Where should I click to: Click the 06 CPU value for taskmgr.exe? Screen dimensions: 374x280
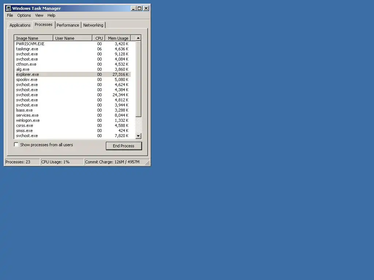pos(99,49)
